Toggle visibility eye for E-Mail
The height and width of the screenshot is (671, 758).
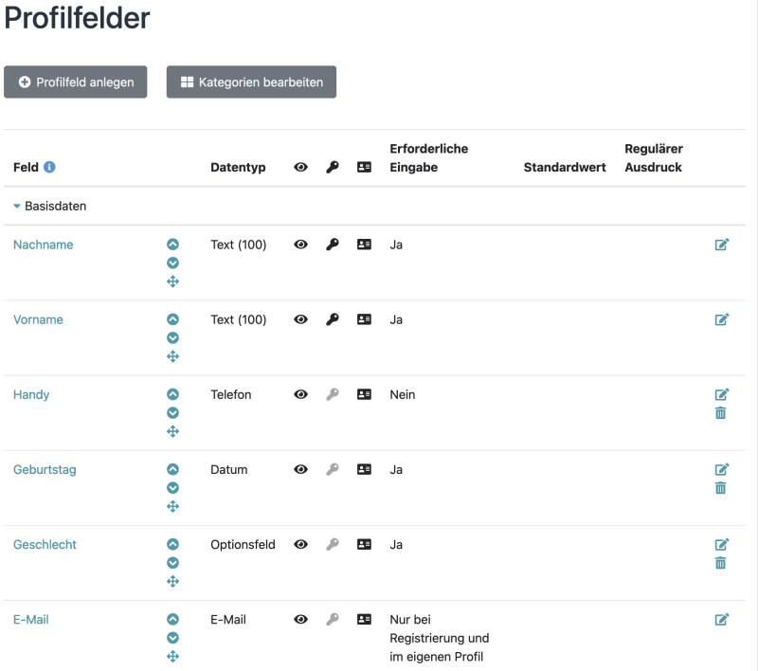click(301, 620)
